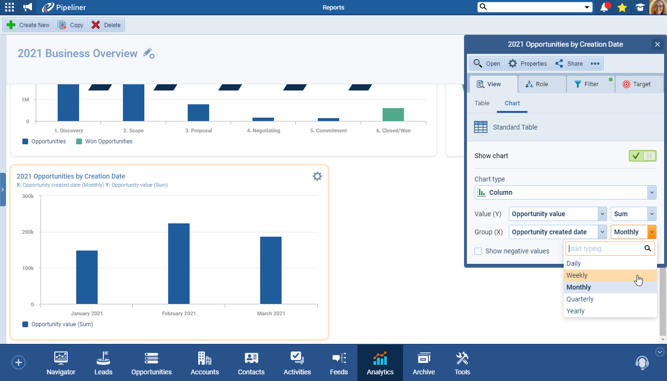This screenshot has width=667, height=381.
Task: Edit the 2021 Business Overview title with the pencil icon
Action: 148,54
